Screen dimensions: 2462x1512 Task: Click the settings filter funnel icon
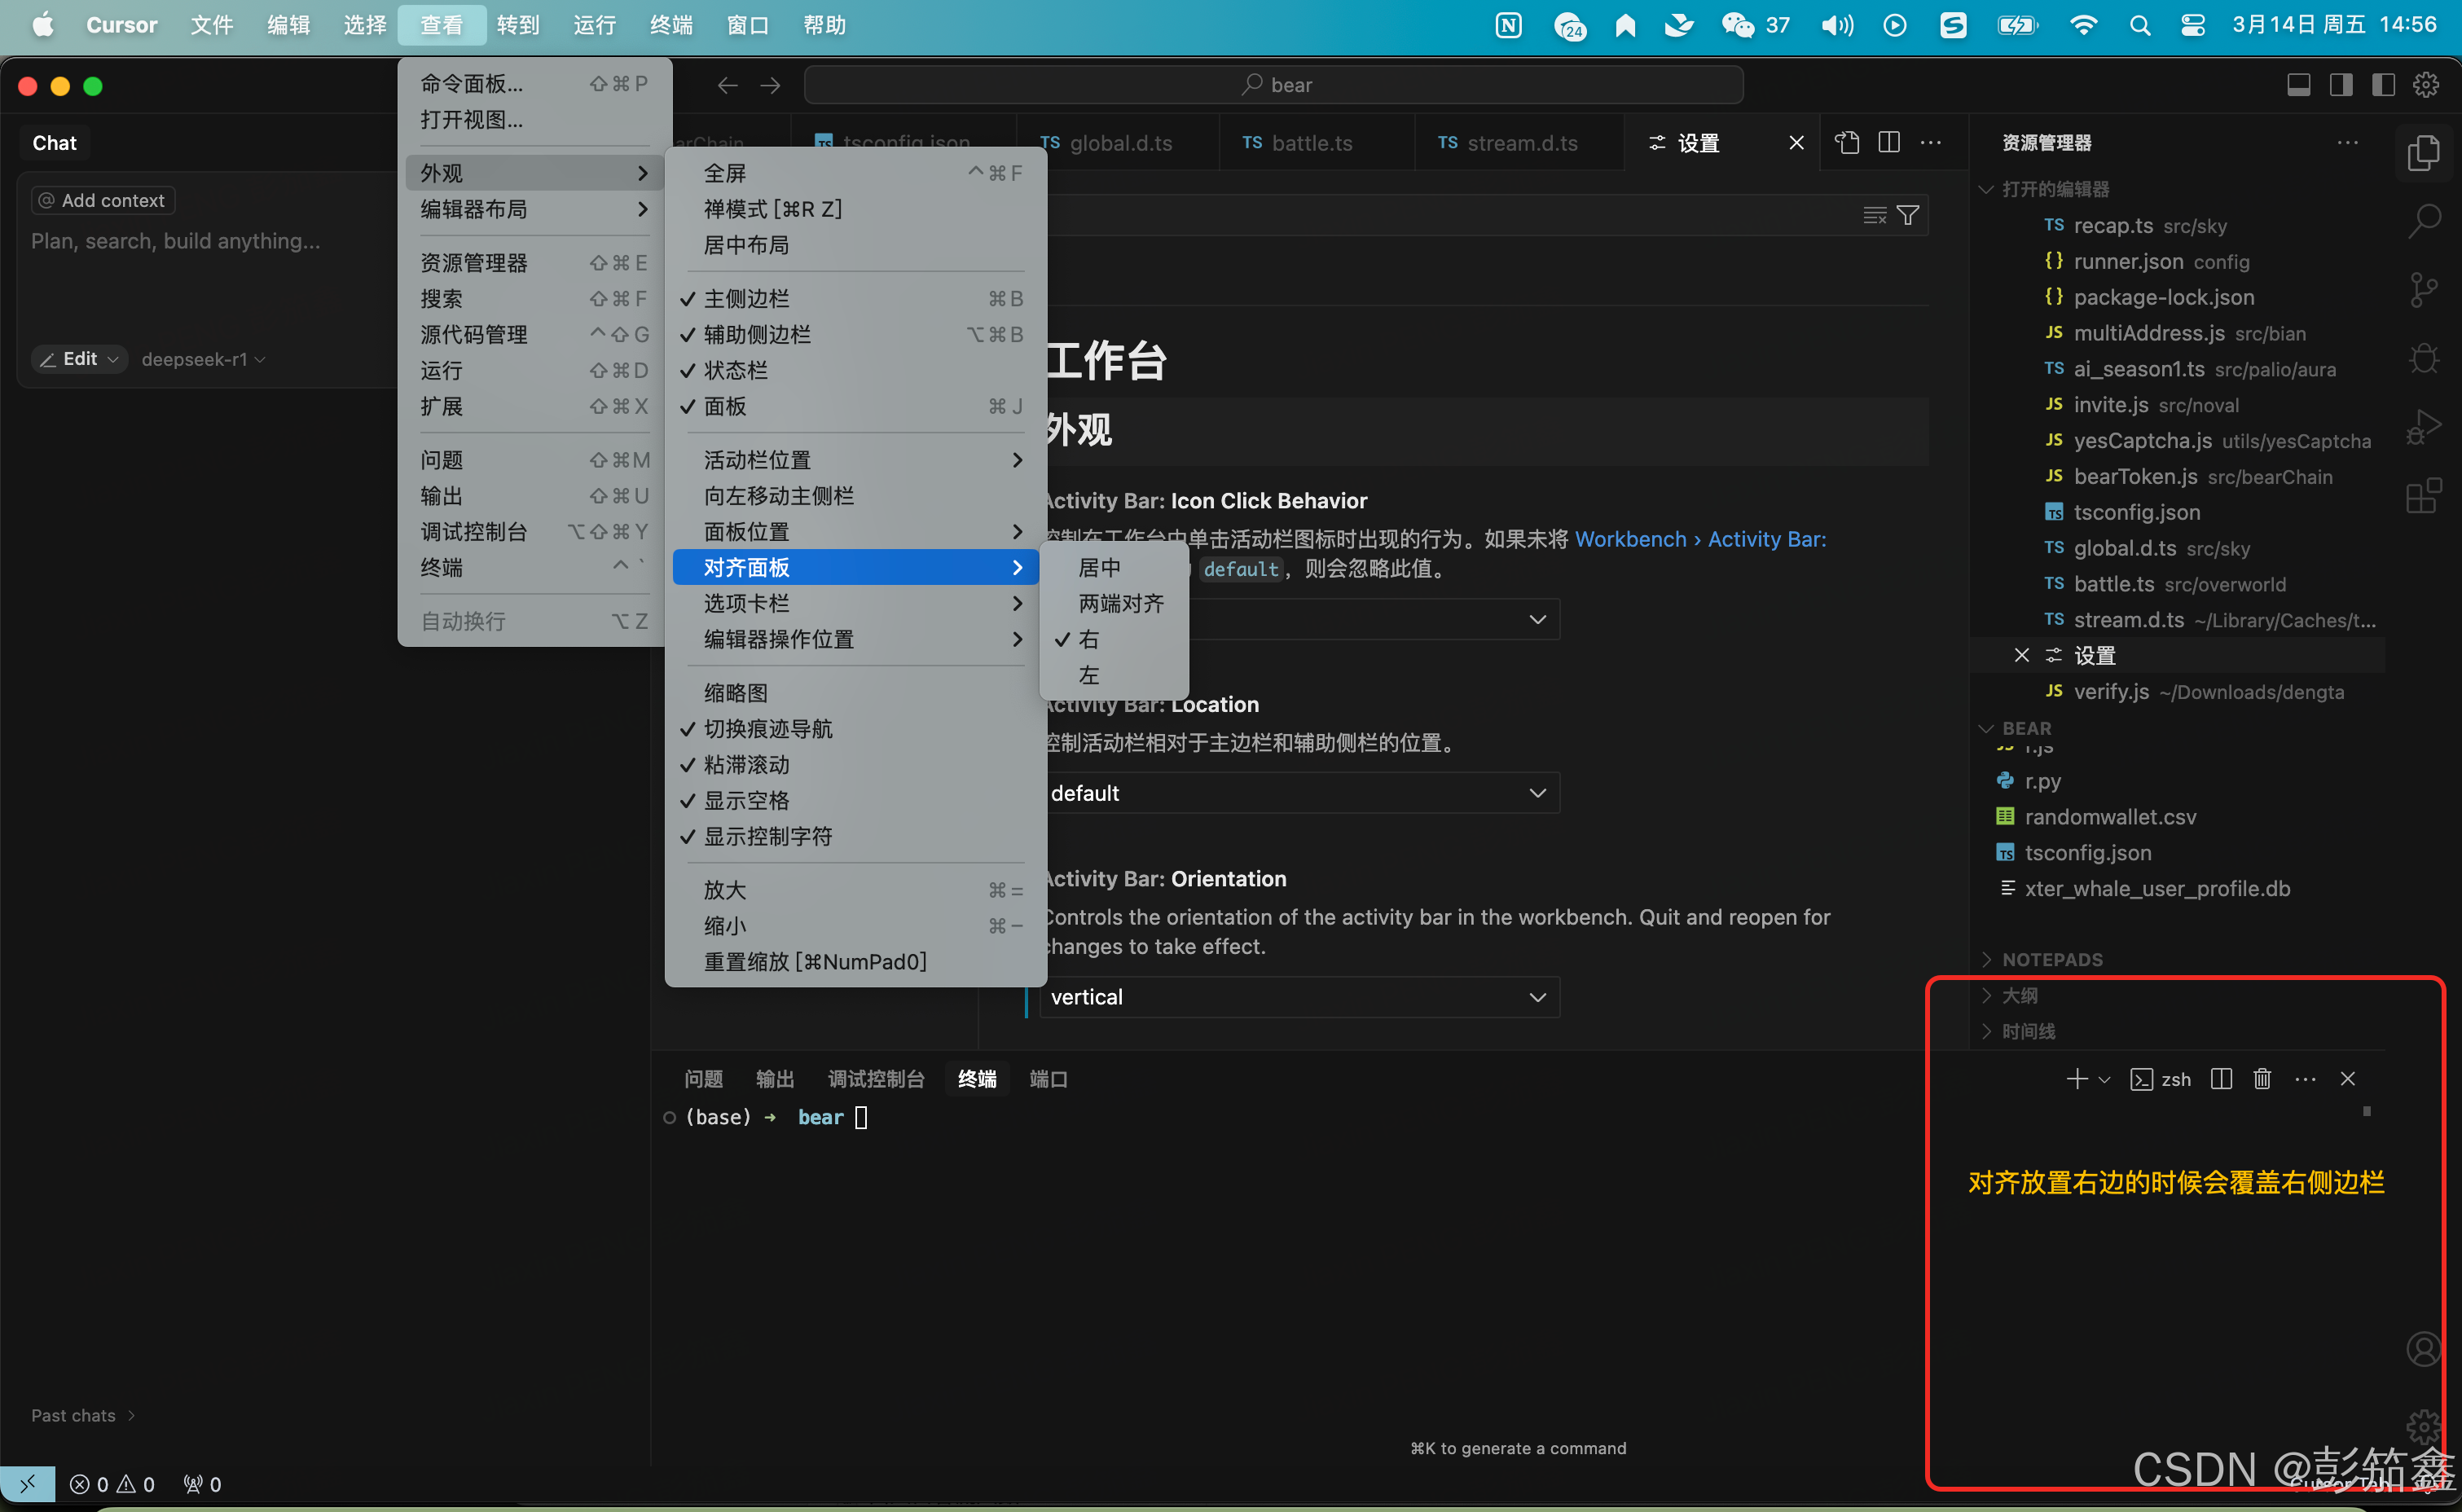pos(1908,215)
